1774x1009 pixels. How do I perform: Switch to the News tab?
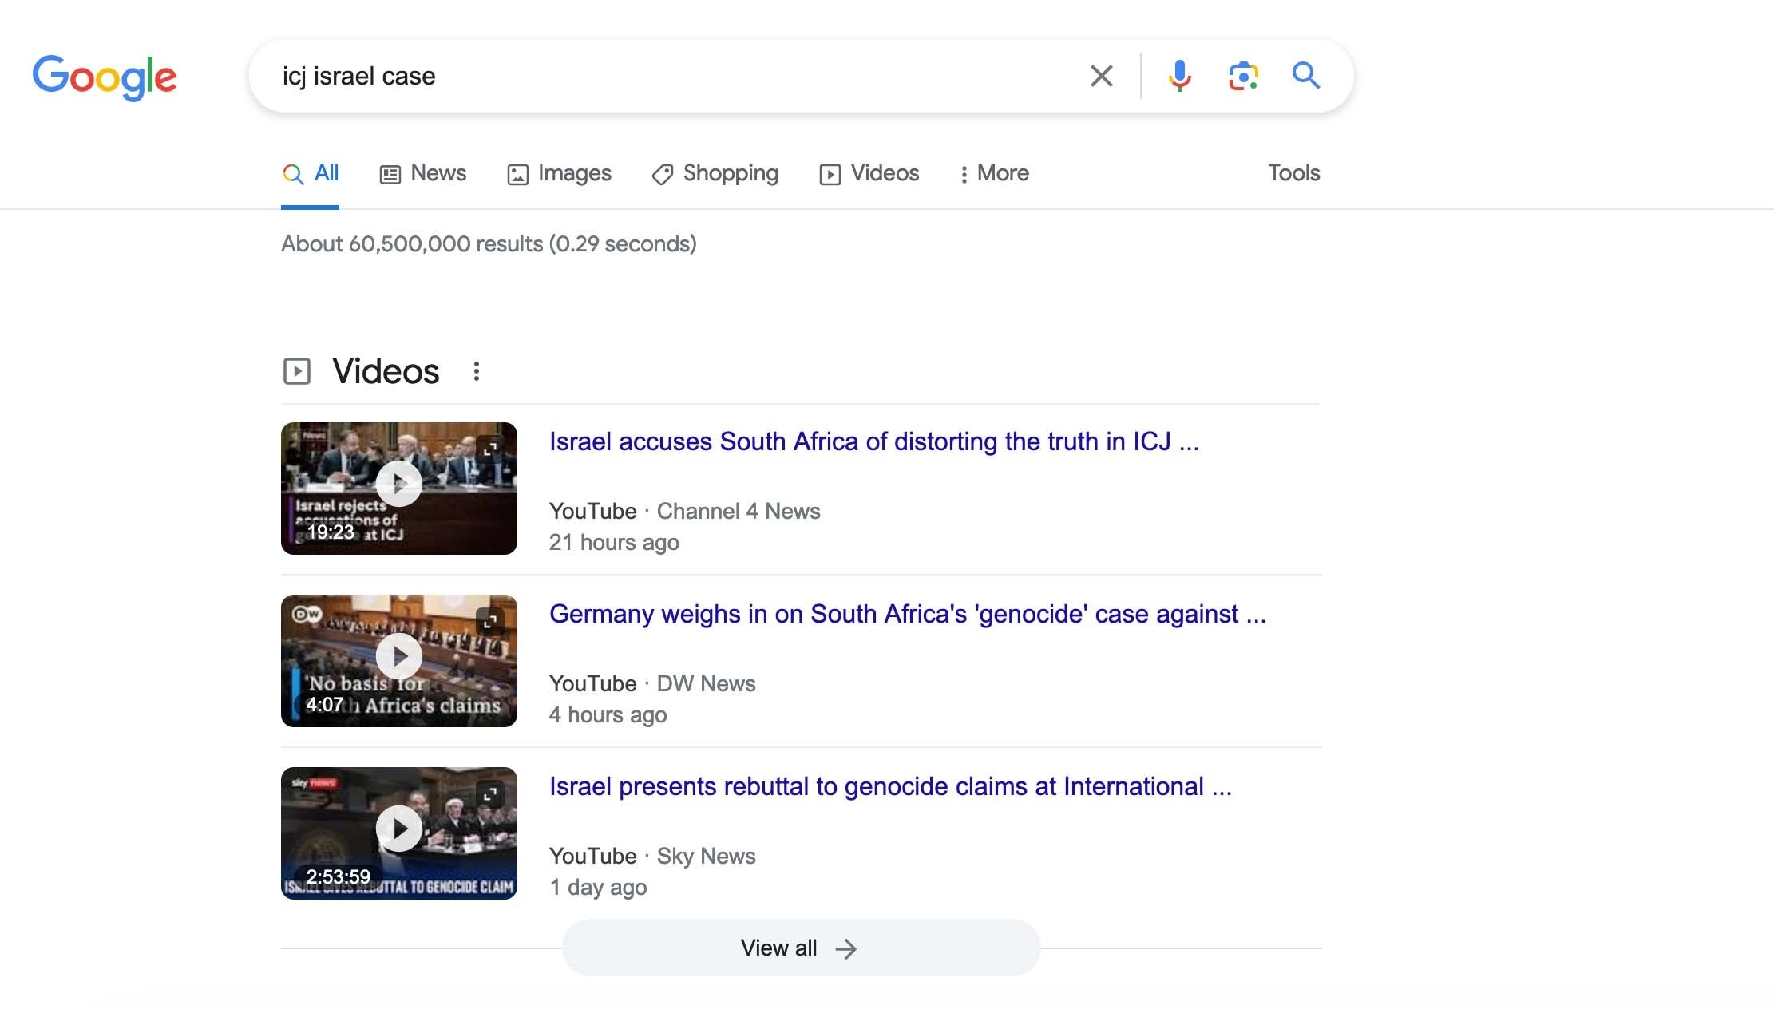423,173
